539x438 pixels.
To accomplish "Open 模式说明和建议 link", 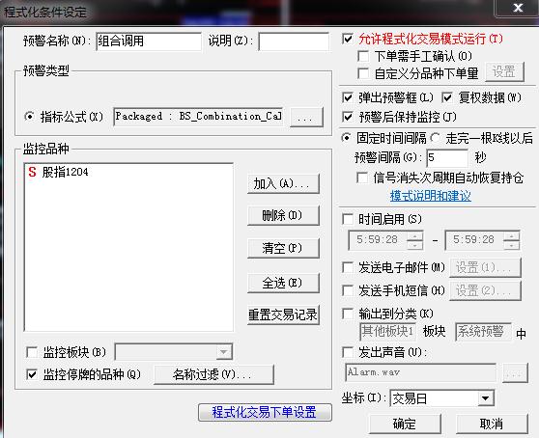I will [431, 196].
